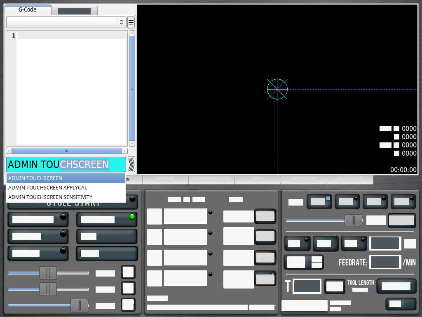
Task: Click the cyan origin crosshair in toolpath view
Action: (x=277, y=89)
